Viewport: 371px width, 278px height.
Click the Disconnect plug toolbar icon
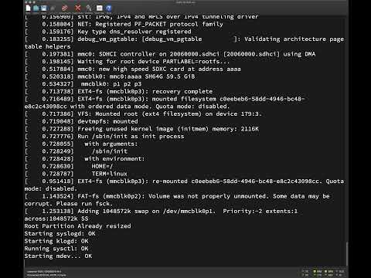[x=65, y=8]
